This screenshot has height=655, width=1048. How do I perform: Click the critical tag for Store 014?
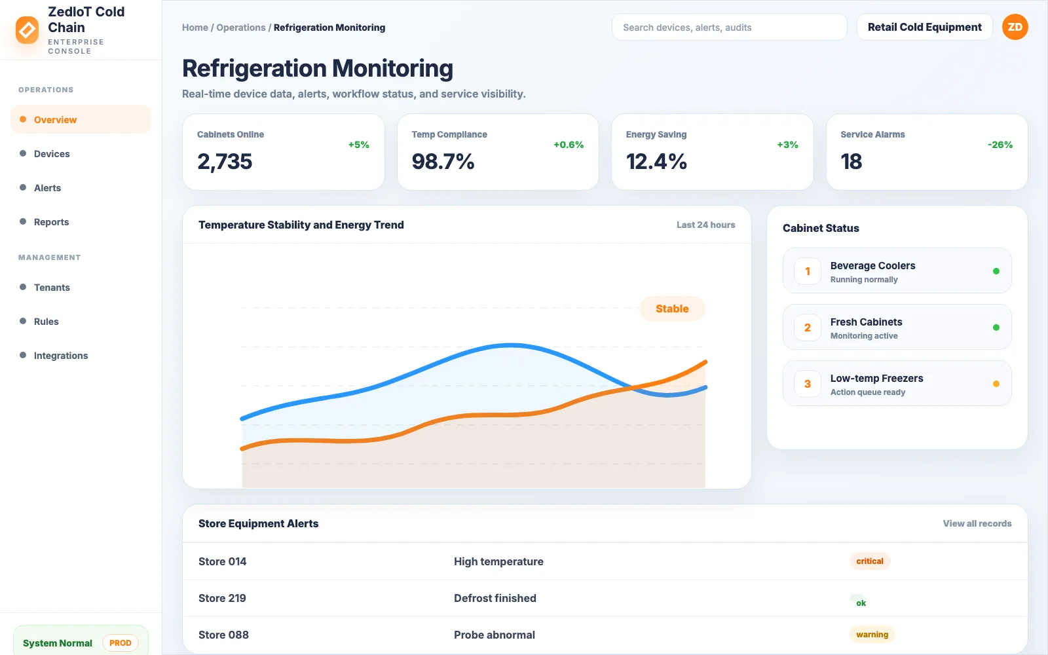click(x=869, y=561)
